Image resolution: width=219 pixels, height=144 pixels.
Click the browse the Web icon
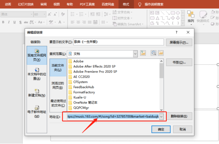pos(154,53)
